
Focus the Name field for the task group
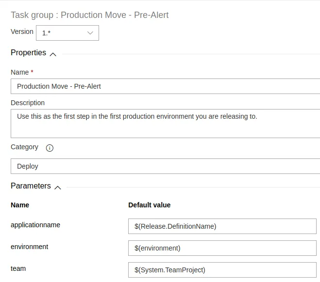pos(165,86)
